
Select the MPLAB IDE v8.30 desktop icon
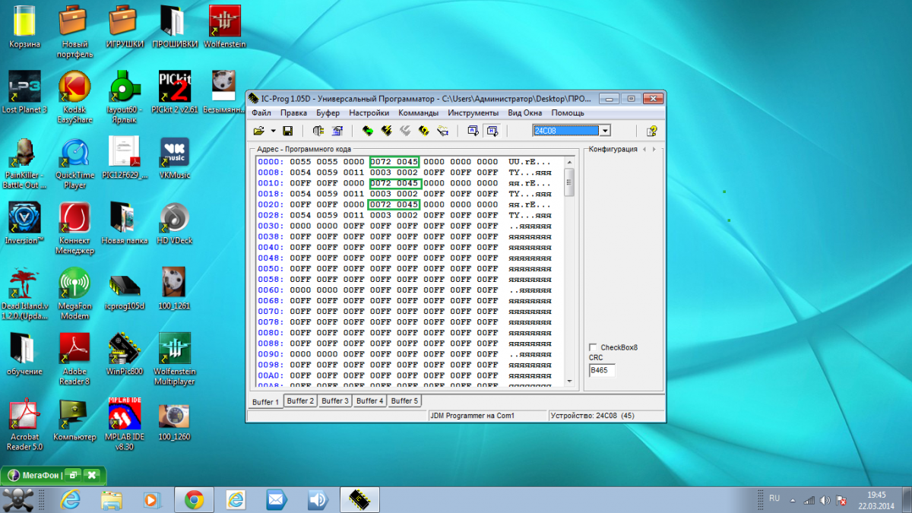[x=125, y=423]
